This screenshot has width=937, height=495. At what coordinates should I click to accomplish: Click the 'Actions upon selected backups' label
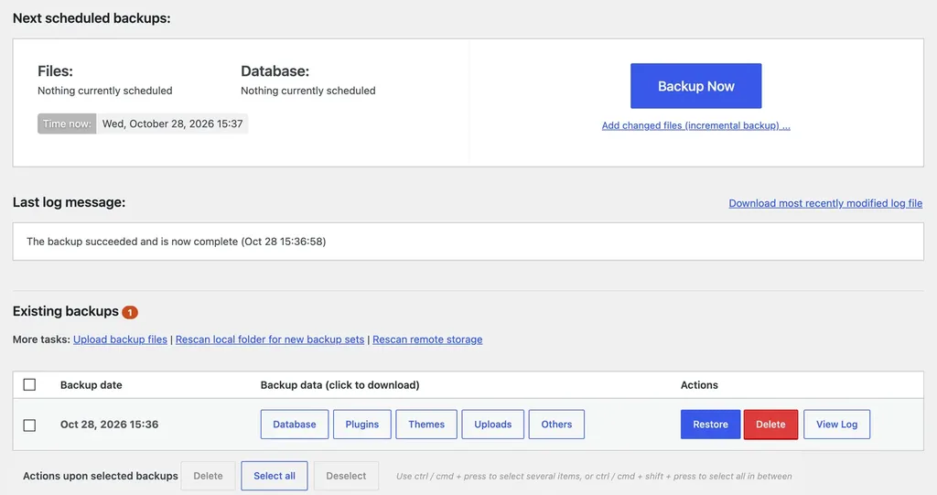101,476
